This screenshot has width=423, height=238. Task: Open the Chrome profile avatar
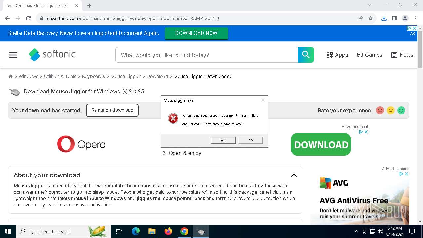click(x=405, y=18)
